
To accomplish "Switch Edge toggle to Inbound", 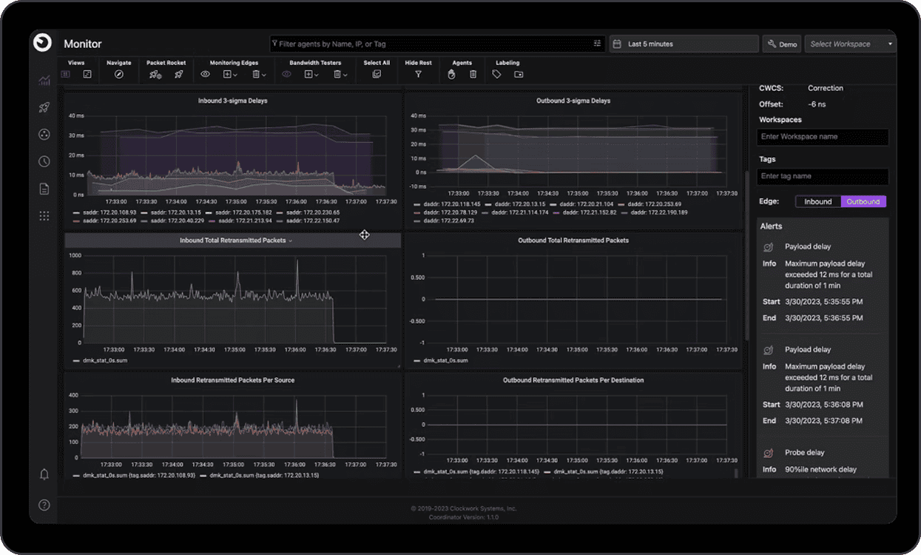I will tap(817, 201).
